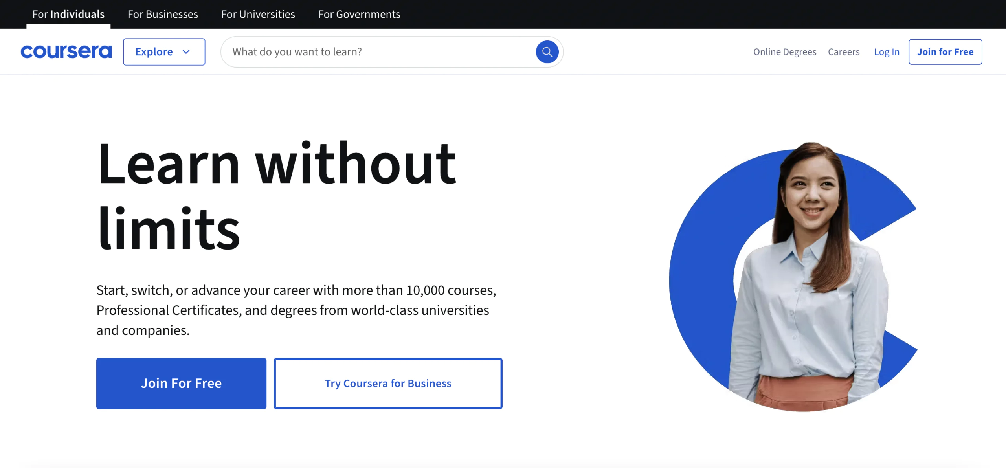Expand the Explore dropdown menu
The height and width of the screenshot is (468, 1006).
point(164,52)
